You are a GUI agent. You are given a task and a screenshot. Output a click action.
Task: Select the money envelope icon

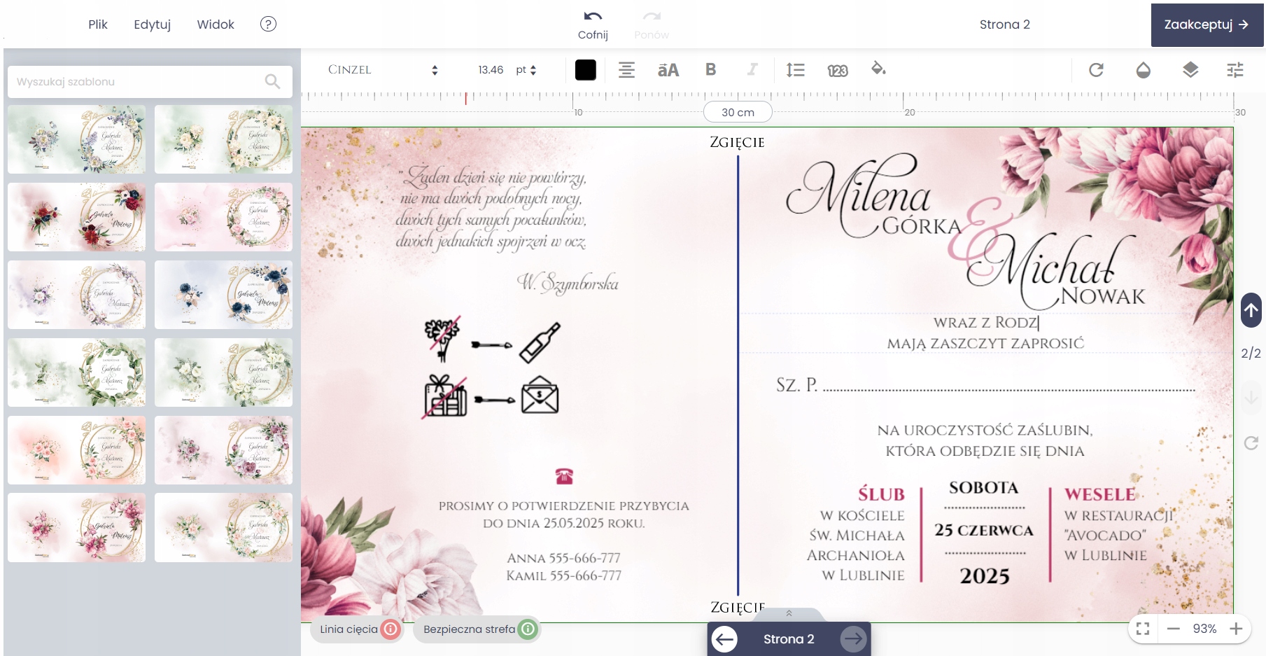click(x=540, y=394)
